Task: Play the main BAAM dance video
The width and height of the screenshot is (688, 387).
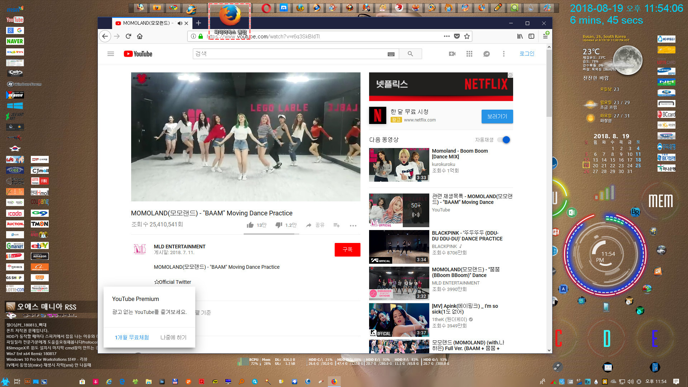Action: click(x=245, y=137)
